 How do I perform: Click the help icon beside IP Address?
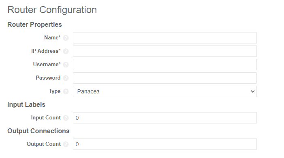pyautogui.click(x=66, y=52)
